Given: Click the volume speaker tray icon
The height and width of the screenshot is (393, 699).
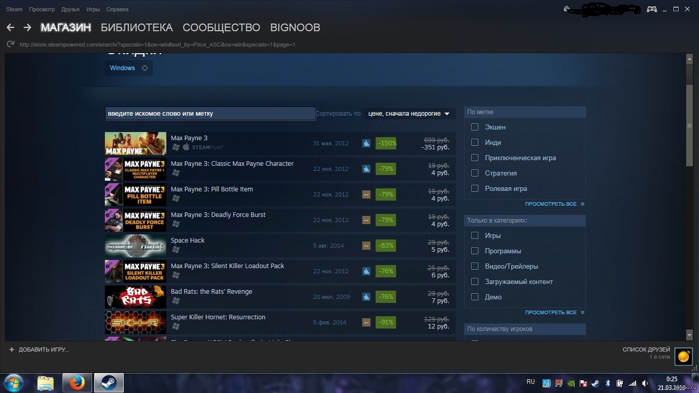Looking at the screenshot, I should [645, 383].
